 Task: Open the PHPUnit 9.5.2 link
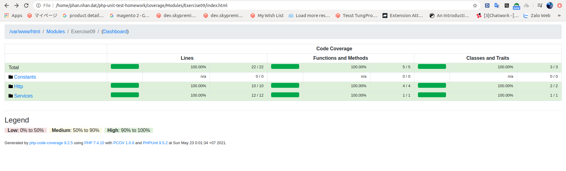point(155,143)
